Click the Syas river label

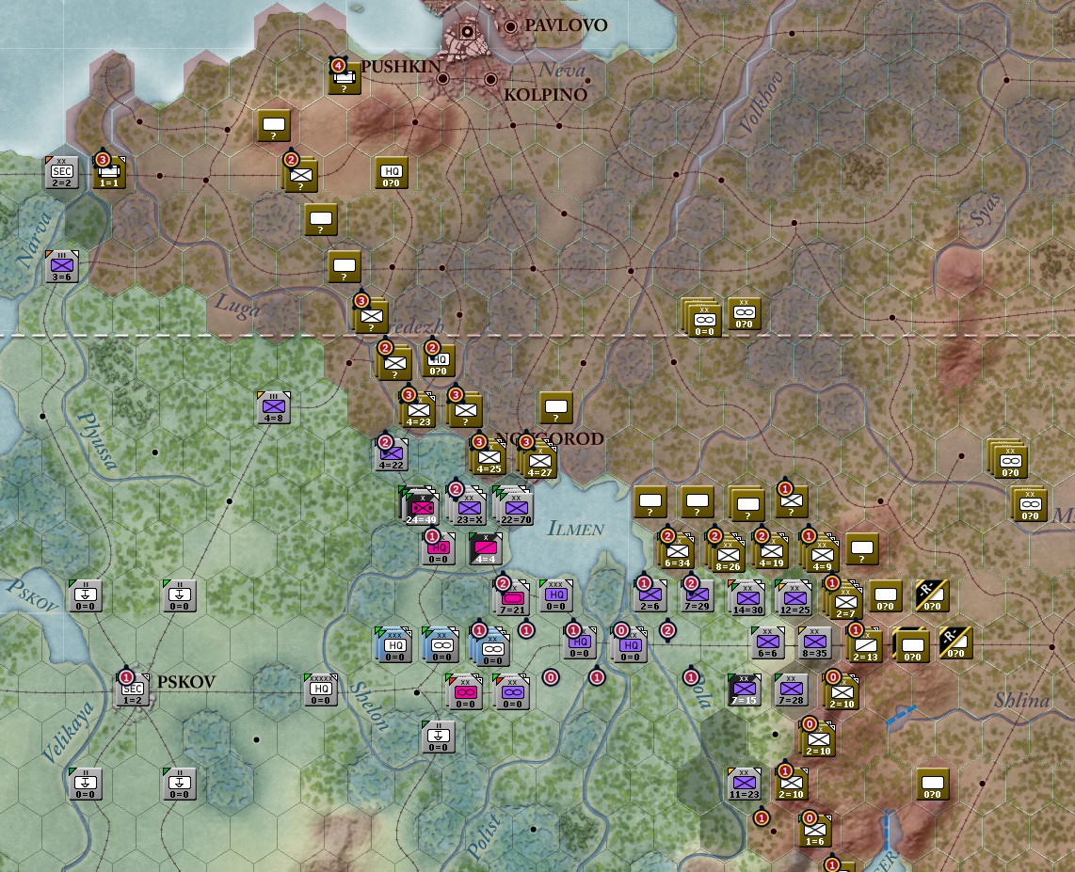tap(986, 211)
